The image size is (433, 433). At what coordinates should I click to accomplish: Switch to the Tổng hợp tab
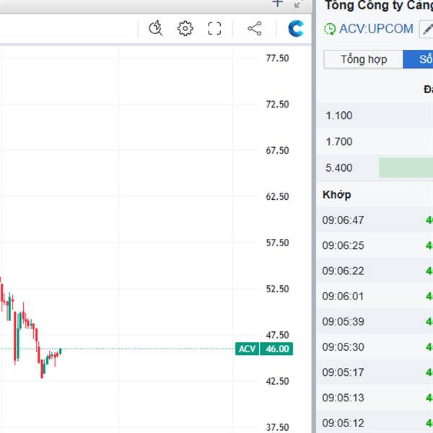[364, 59]
